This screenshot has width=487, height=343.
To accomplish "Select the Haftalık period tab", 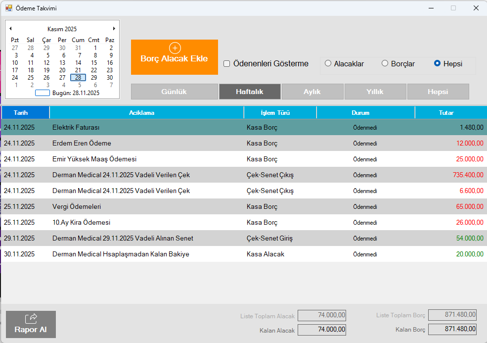I will click(x=250, y=92).
